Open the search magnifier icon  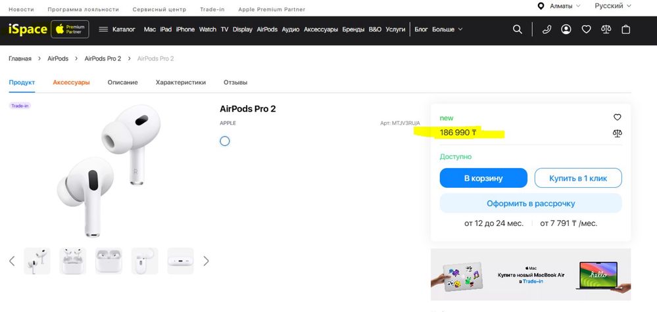click(518, 30)
